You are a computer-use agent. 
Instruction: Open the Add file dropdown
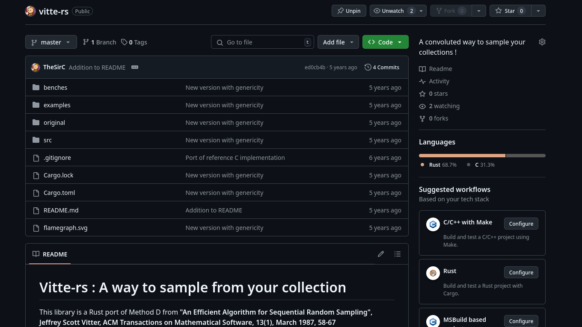coord(338,42)
